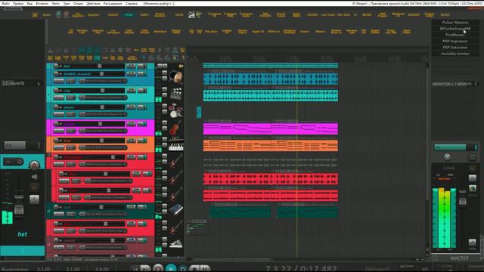Click the highlighted ITEMS toolbar button

tap(129, 15)
